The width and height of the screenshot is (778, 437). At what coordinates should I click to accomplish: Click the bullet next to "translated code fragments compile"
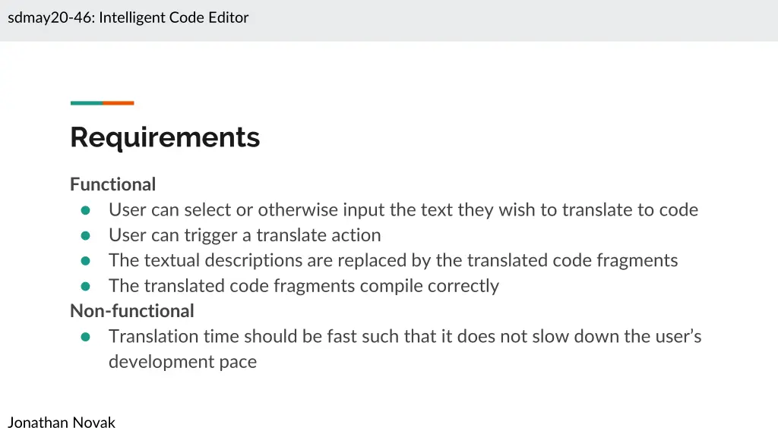(x=86, y=286)
